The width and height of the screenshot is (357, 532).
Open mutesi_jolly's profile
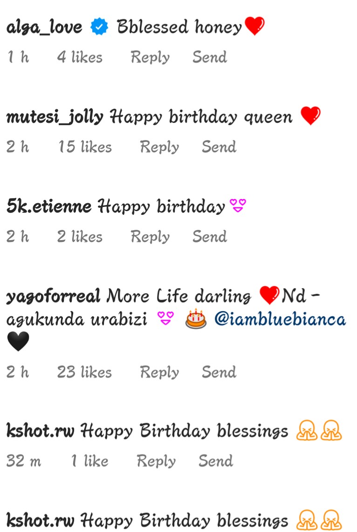pyautogui.click(x=55, y=117)
